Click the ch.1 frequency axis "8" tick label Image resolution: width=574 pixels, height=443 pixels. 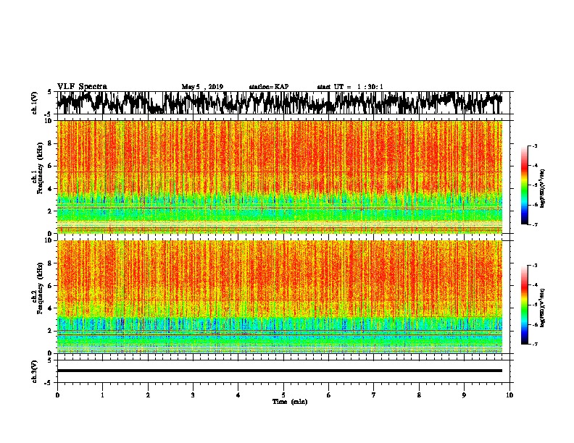[x=51, y=143]
